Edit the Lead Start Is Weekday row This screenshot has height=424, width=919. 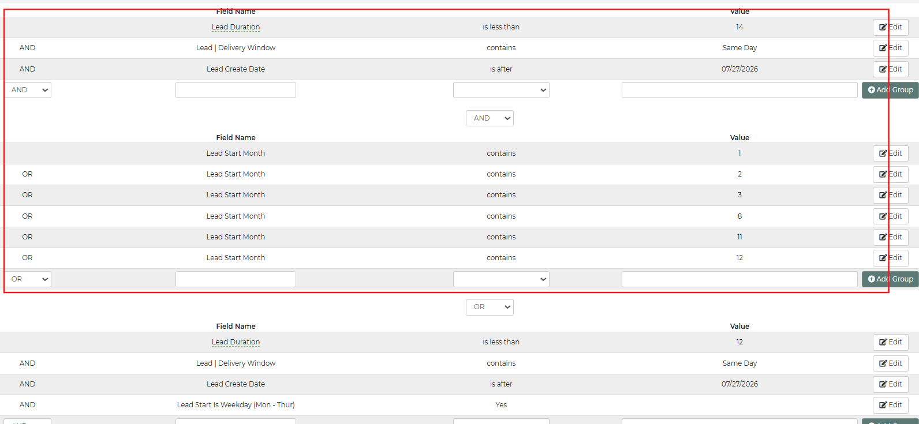coord(891,405)
